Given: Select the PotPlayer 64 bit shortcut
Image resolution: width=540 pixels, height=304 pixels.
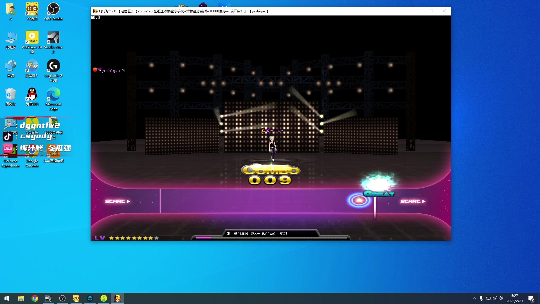Looking at the screenshot, I should coord(32,42).
